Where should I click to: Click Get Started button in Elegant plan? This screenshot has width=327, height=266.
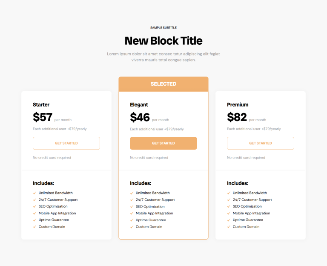pos(163,143)
